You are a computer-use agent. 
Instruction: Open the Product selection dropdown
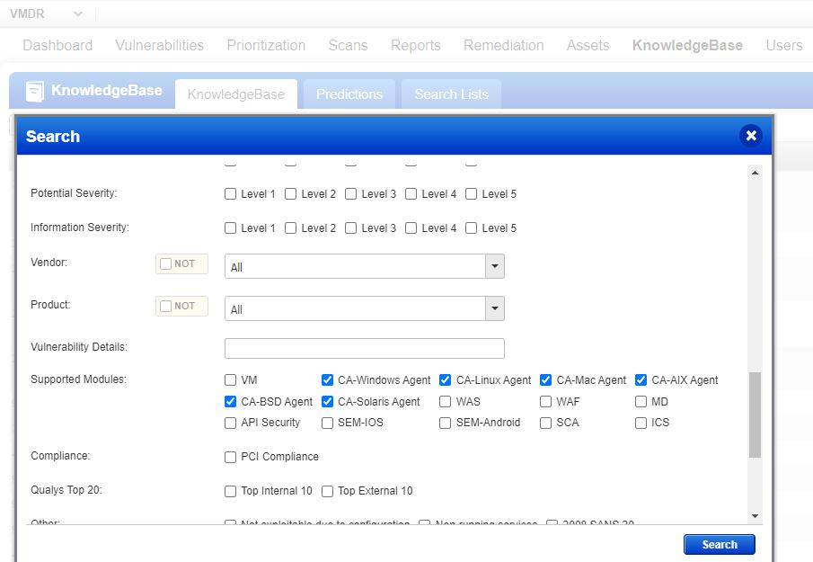(x=492, y=308)
